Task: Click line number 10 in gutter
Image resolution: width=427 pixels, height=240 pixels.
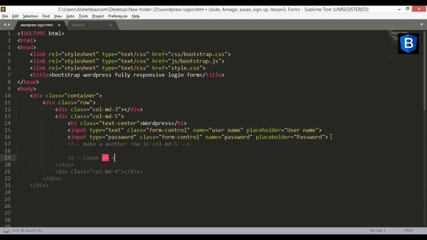Action: 7,96
